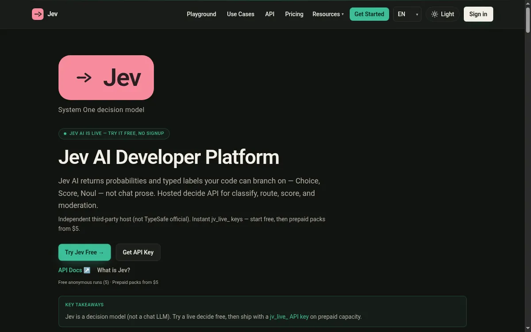Screen dimensions: 531x332
Task: Open the API menu item
Action: point(270,14)
